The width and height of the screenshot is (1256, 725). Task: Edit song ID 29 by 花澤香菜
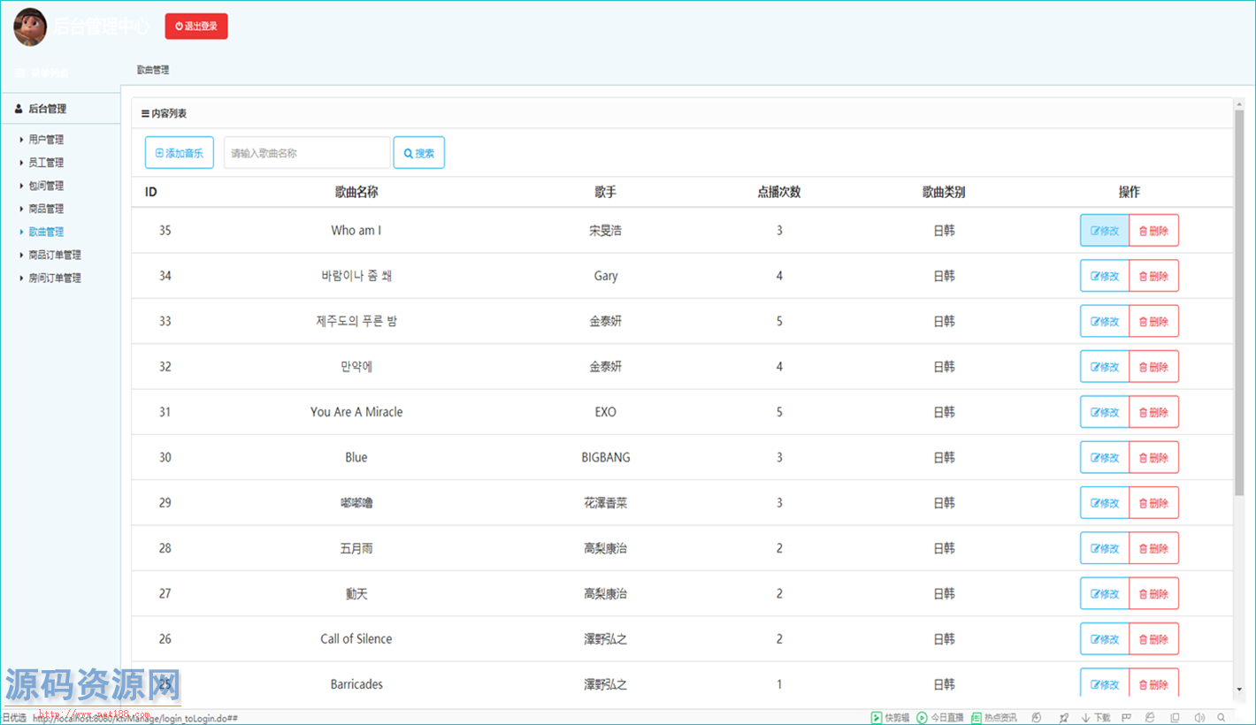(x=1105, y=503)
